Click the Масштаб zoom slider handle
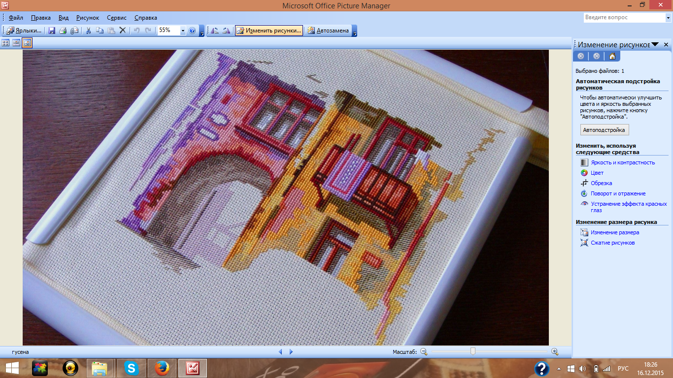The height and width of the screenshot is (378, 673). pos(473,351)
